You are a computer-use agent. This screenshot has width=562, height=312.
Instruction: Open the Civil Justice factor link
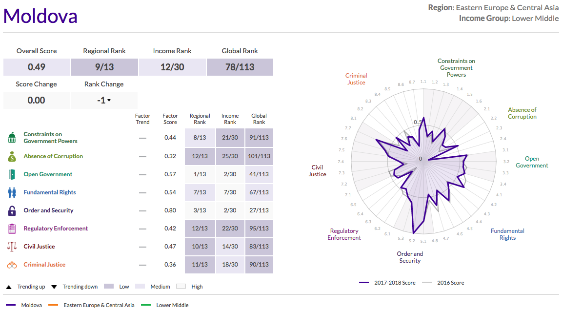pyautogui.click(x=39, y=247)
